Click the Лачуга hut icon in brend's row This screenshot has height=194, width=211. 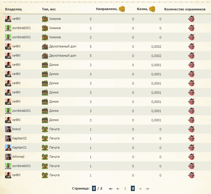45,129
